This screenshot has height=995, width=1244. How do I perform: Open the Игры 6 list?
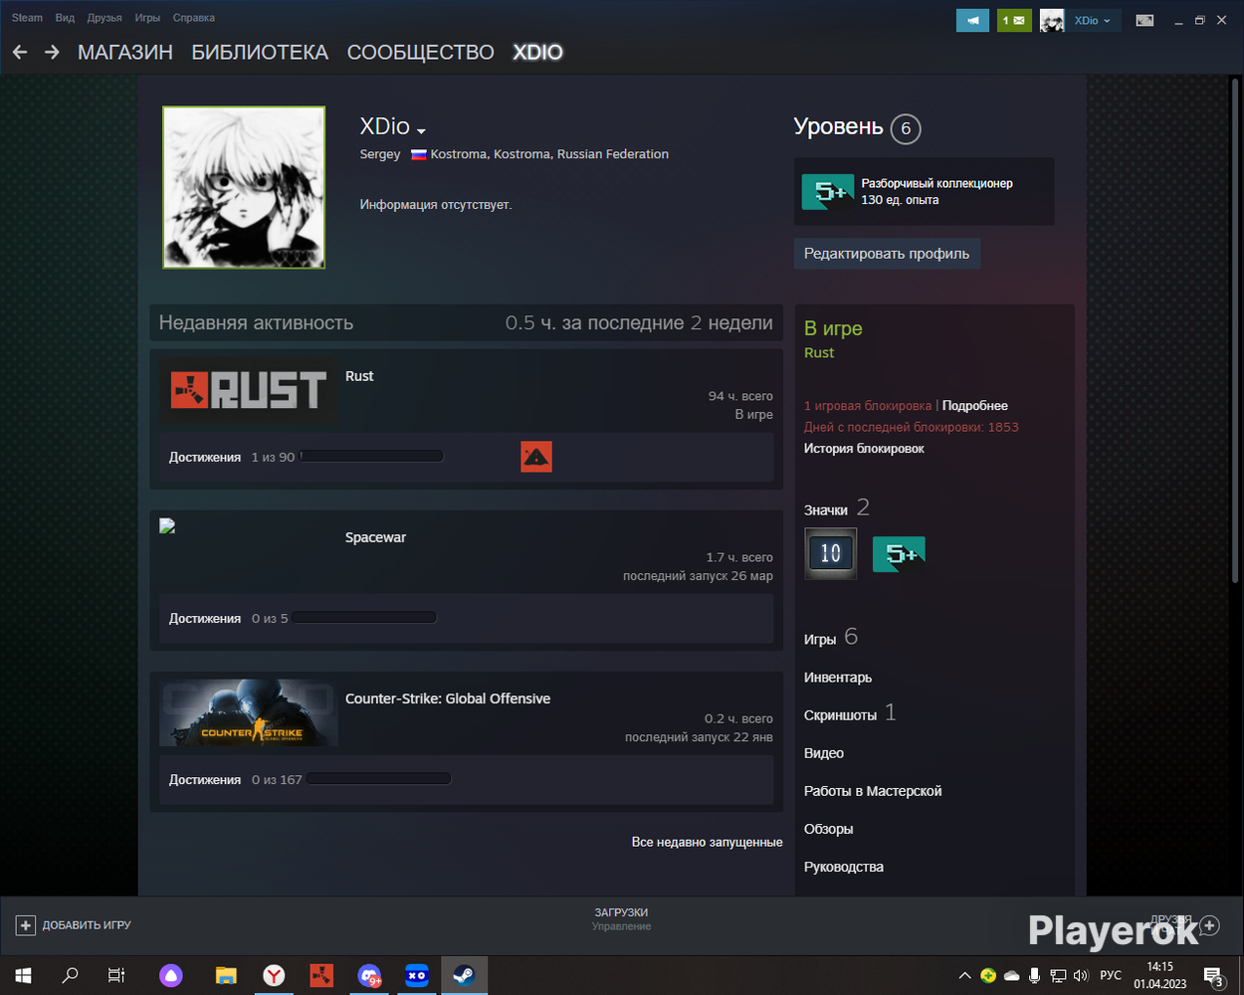pos(831,638)
